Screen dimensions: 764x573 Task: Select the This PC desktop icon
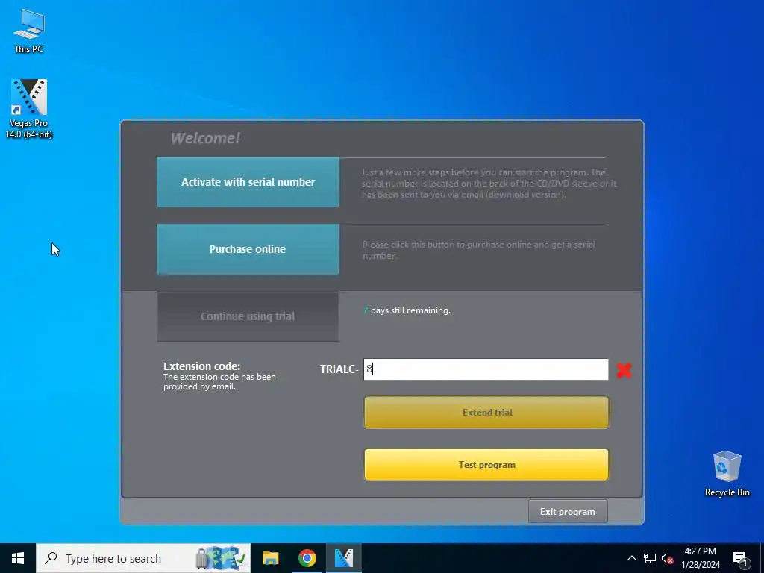pyautogui.click(x=29, y=31)
